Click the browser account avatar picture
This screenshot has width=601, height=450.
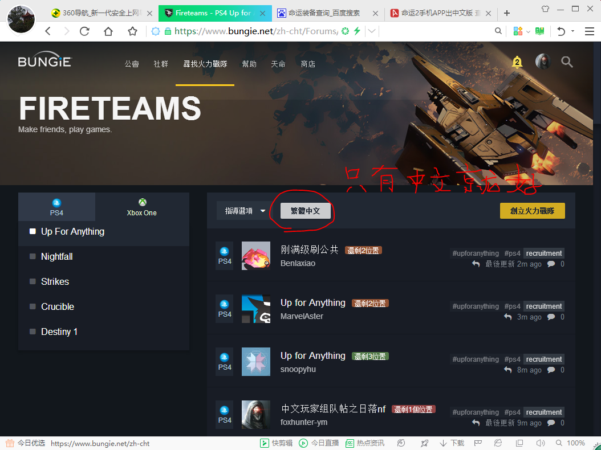point(21,19)
